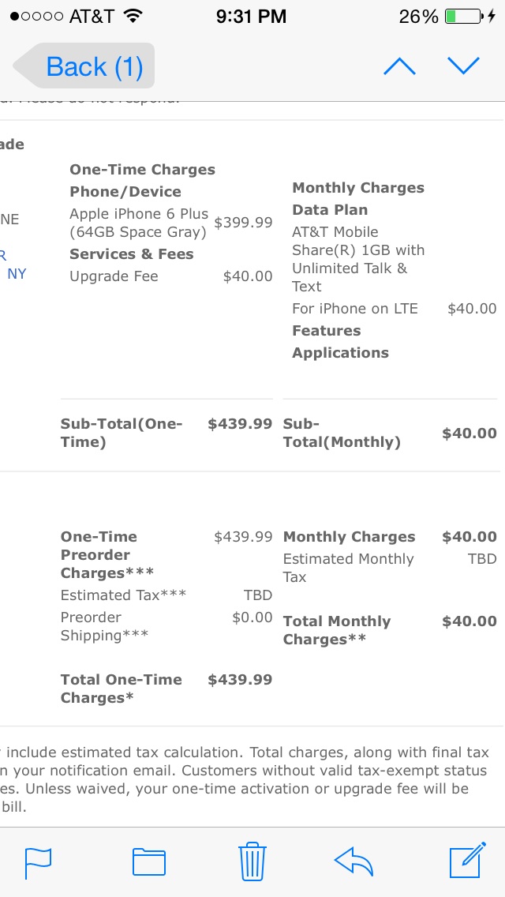Tap the Total One-Time Charges label
Image resolution: width=505 pixels, height=897 pixels.
tap(122, 689)
